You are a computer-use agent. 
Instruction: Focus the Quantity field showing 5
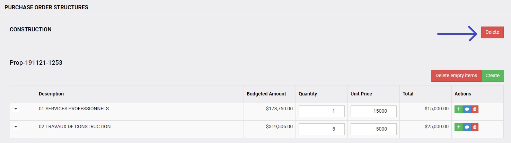pyautogui.click(x=321, y=129)
